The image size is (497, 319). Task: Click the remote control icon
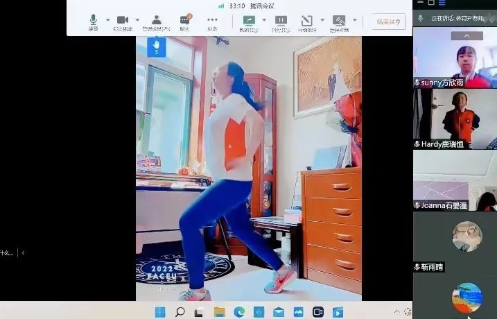coord(338,21)
